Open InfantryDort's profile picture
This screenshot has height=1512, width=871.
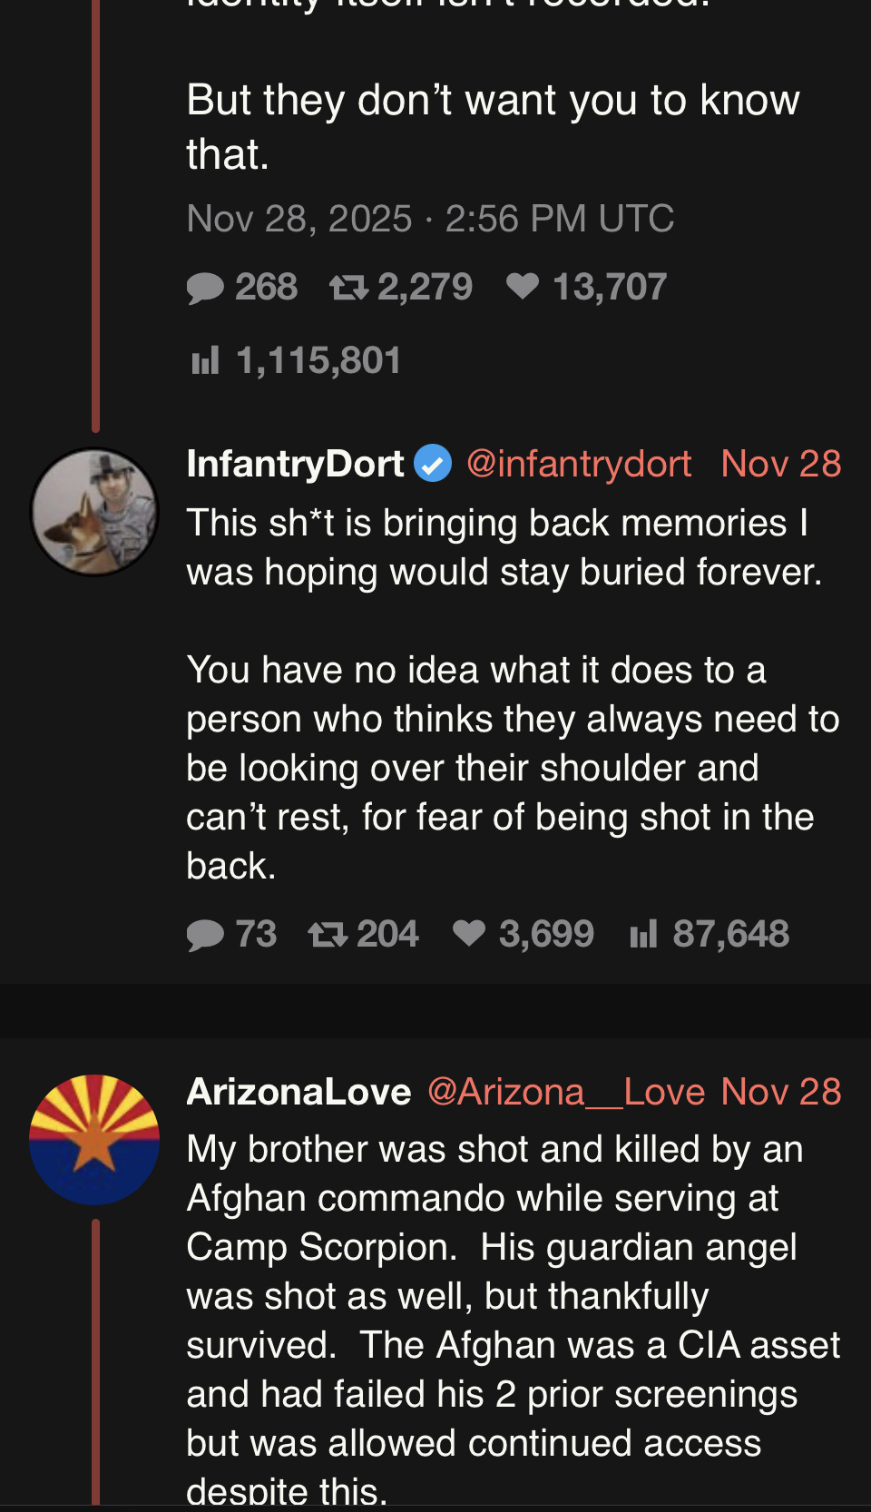tap(94, 512)
